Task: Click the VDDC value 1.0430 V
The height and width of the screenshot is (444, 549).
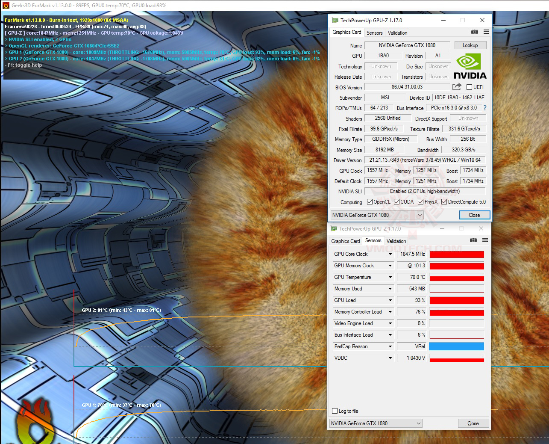Action: (x=412, y=358)
